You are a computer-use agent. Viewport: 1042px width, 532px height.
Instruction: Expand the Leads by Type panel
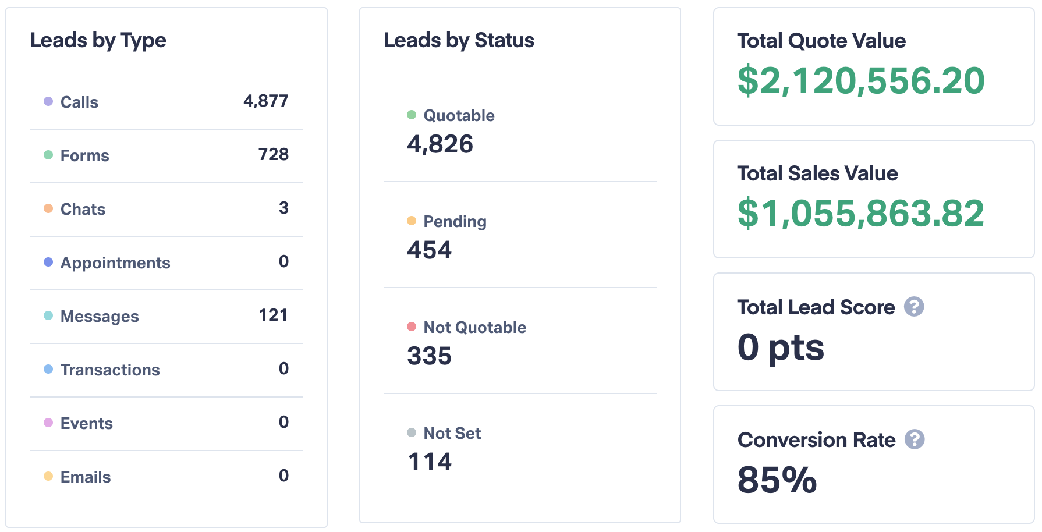click(x=166, y=265)
